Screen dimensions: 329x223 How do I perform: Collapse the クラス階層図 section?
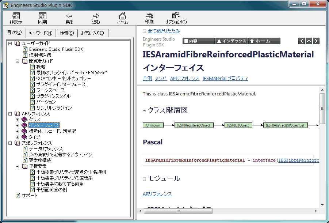click(x=144, y=111)
